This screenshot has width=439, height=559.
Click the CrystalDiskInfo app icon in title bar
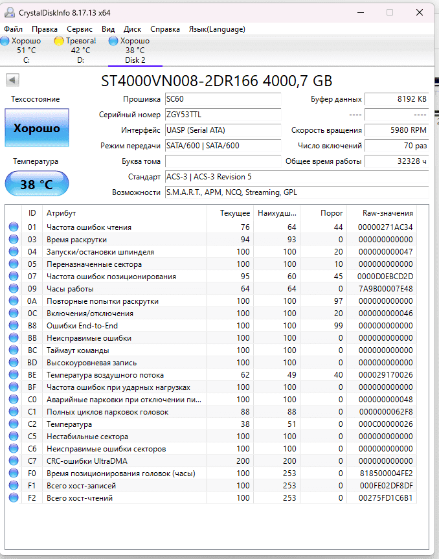[8, 12]
